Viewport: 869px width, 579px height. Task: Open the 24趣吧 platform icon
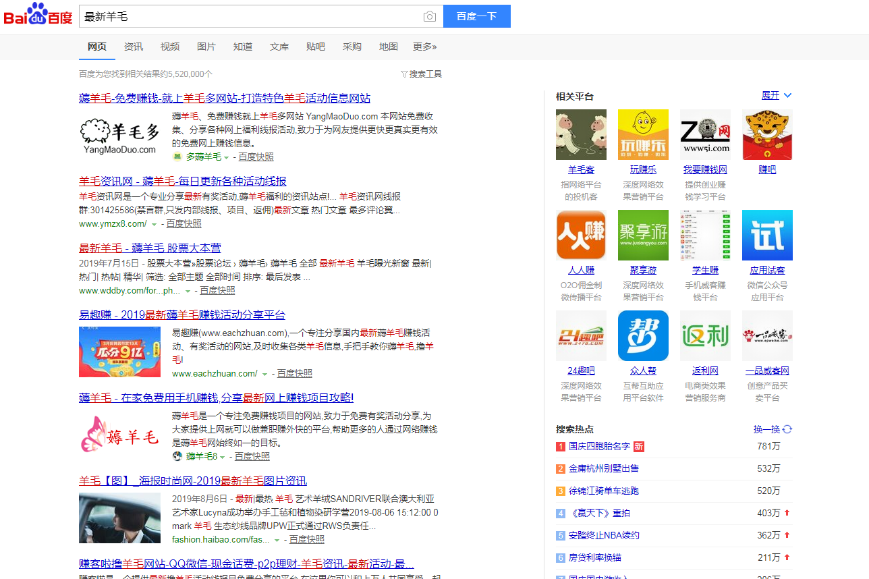581,335
